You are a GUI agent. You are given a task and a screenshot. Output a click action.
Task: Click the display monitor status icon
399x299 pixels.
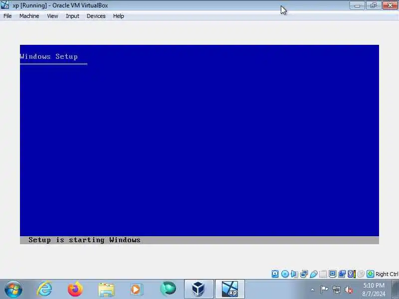(332, 274)
